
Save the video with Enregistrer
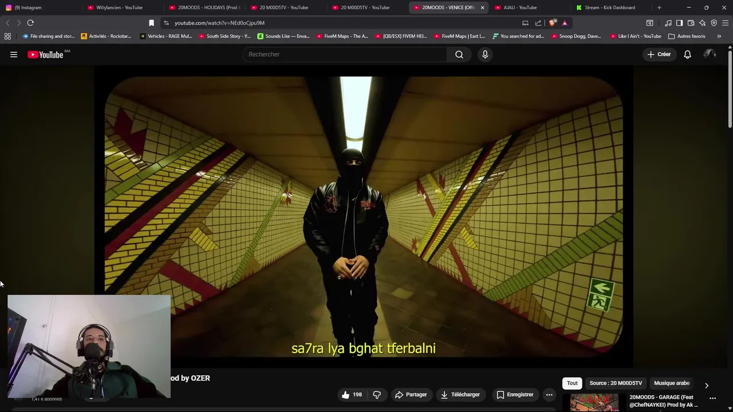[515, 394]
